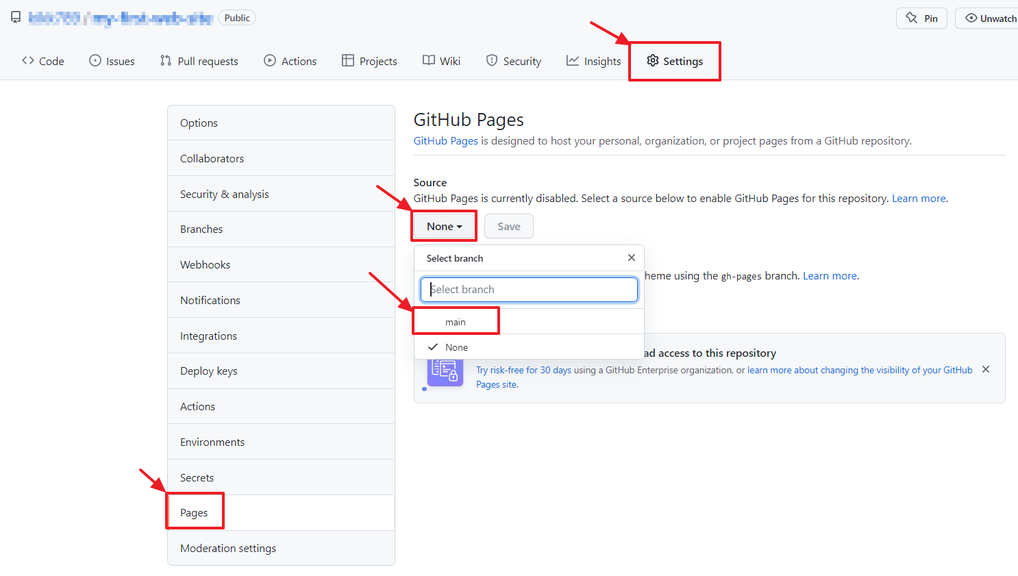Screen dimensions: 1018x576
Task: Click the grayed Save button
Action: [x=509, y=227]
